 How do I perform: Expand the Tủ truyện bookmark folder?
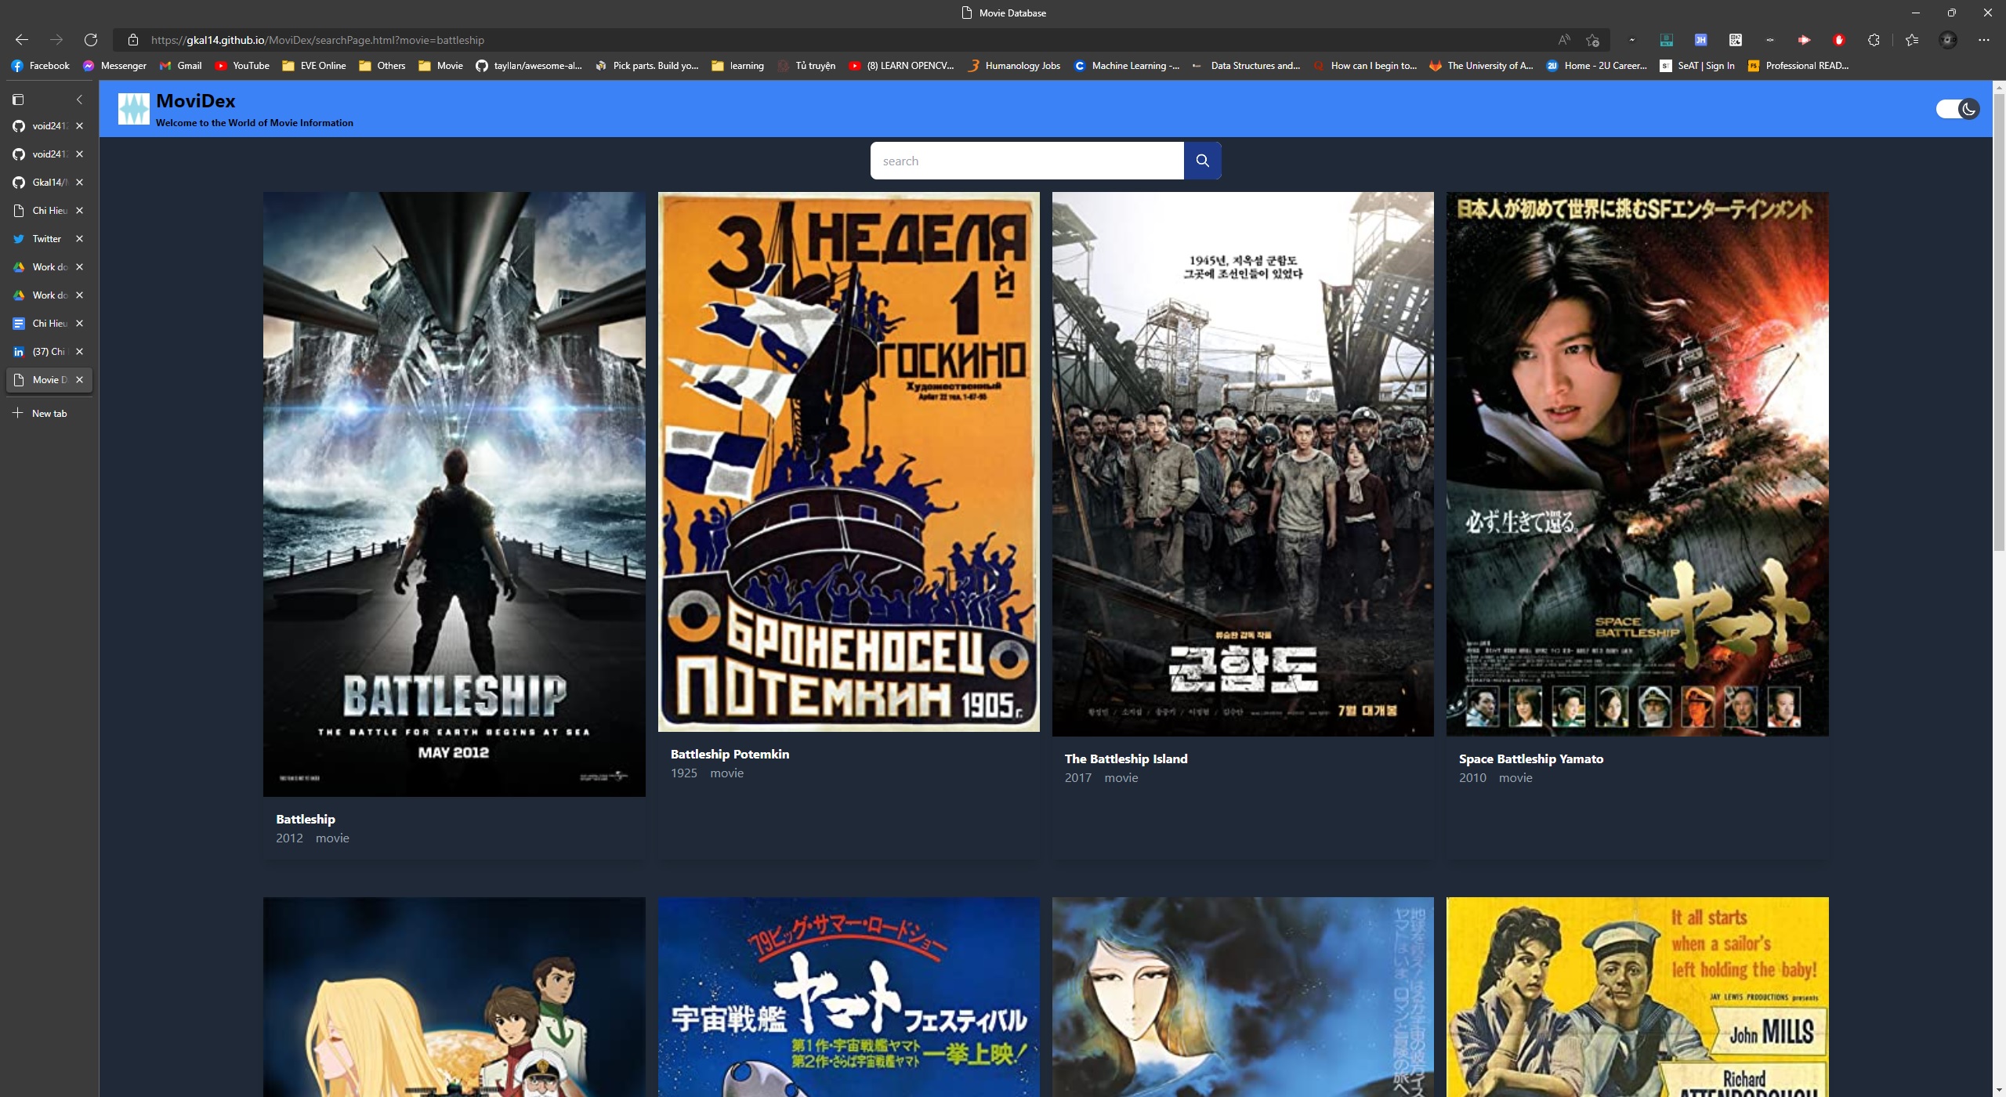[806, 66]
